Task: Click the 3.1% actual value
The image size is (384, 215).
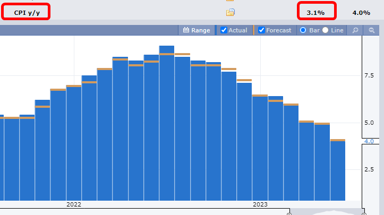Action: (x=315, y=12)
